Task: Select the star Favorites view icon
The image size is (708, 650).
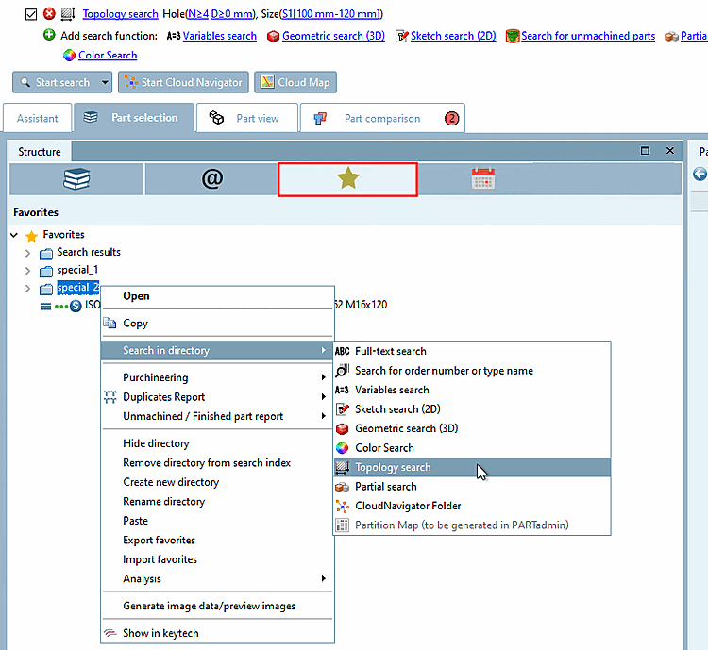Action: click(x=347, y=179)
